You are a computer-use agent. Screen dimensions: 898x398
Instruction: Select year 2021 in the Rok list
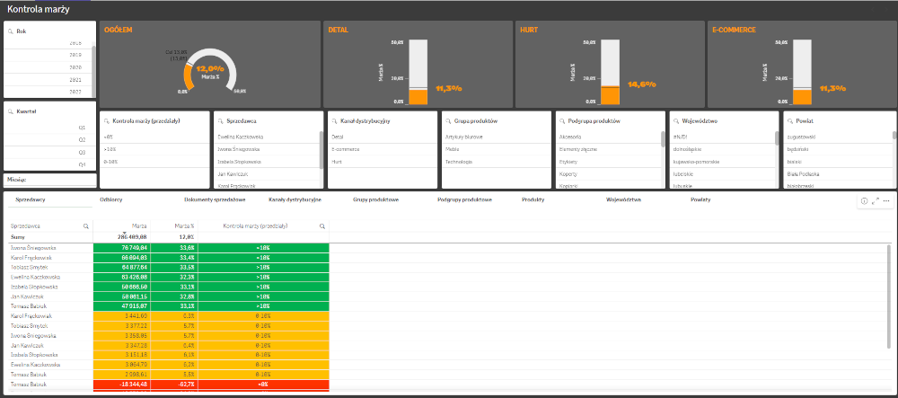(x=48, y=80)
